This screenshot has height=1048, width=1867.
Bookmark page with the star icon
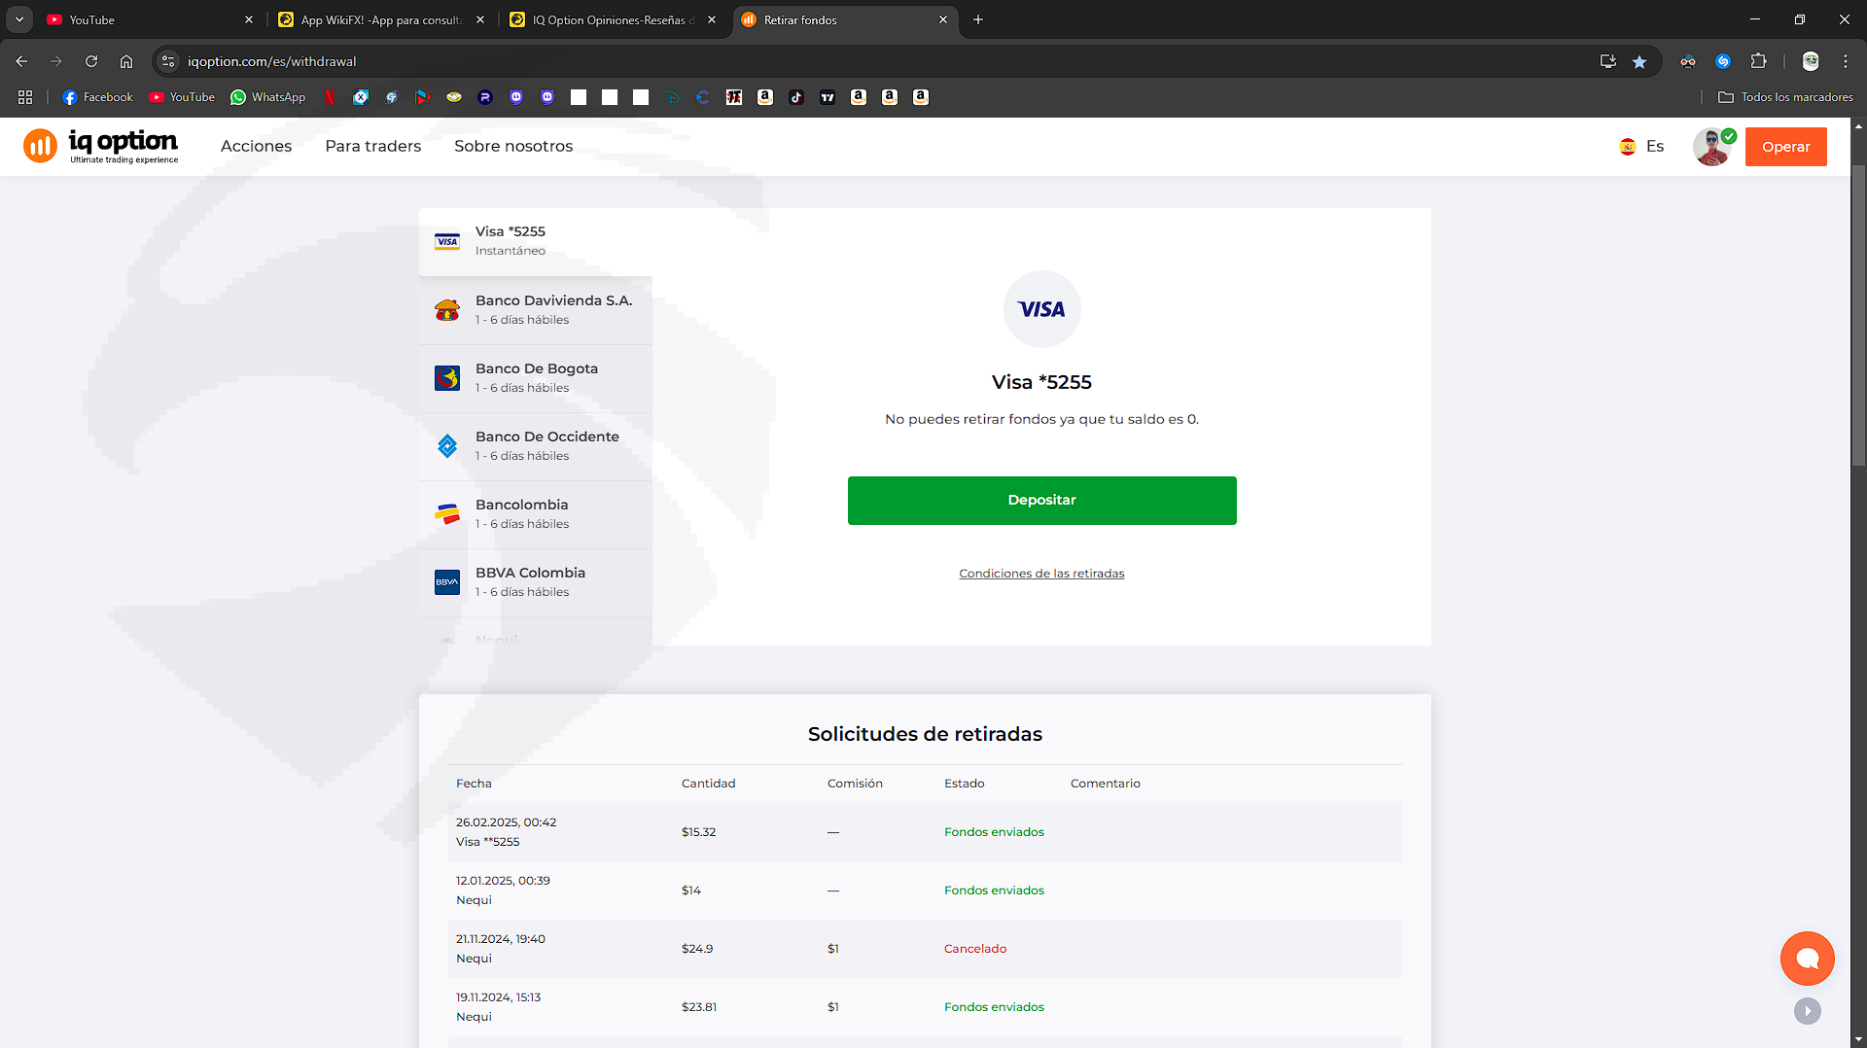pyautogui.click(x=1639, y=61)
